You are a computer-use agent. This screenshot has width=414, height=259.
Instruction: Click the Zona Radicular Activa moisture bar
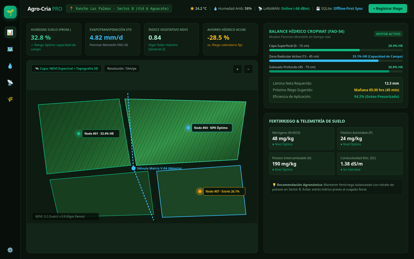click(336, 61)
